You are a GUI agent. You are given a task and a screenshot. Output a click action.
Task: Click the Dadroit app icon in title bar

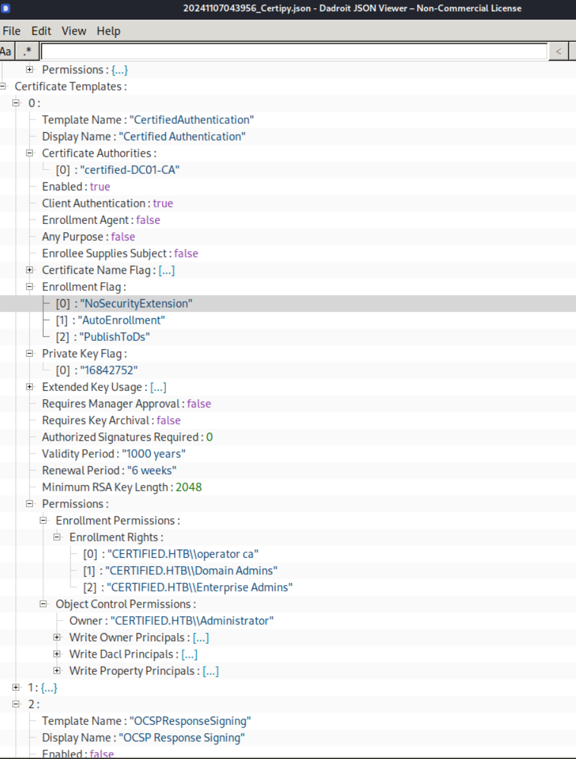pyautogui.click(x=6, y=8)
